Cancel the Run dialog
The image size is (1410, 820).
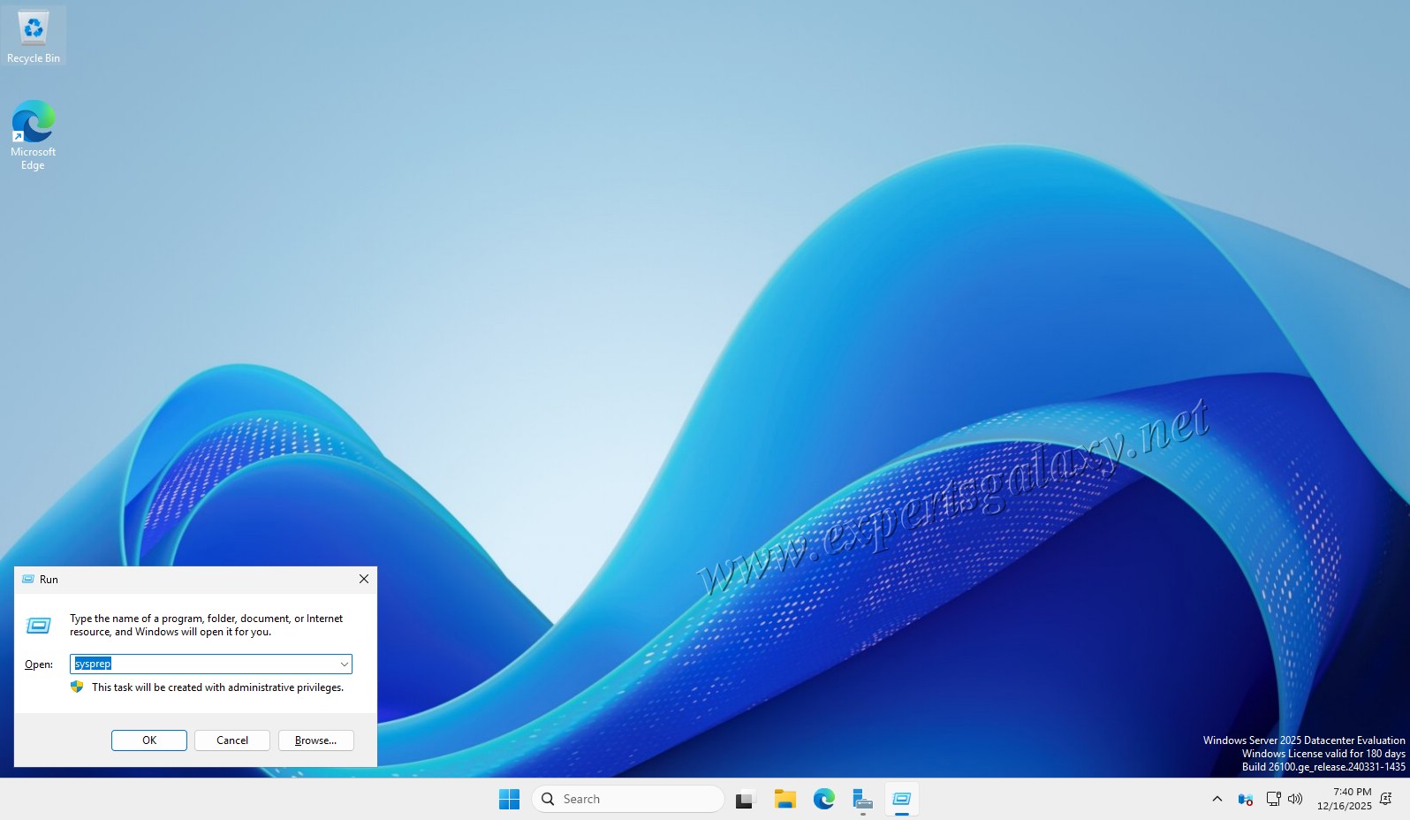point(231,740)
